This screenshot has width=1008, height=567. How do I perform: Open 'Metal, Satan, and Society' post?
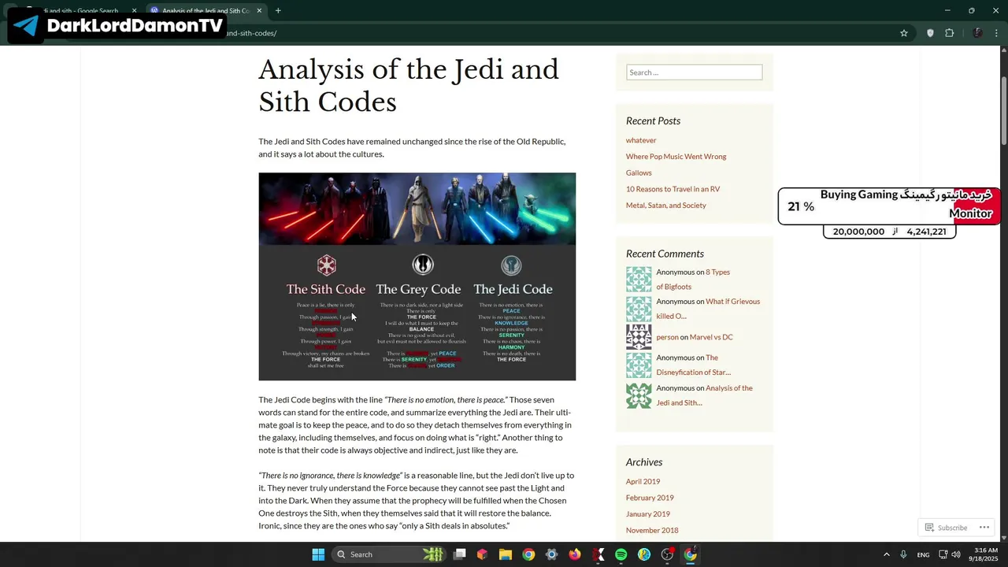coord(665,206)
